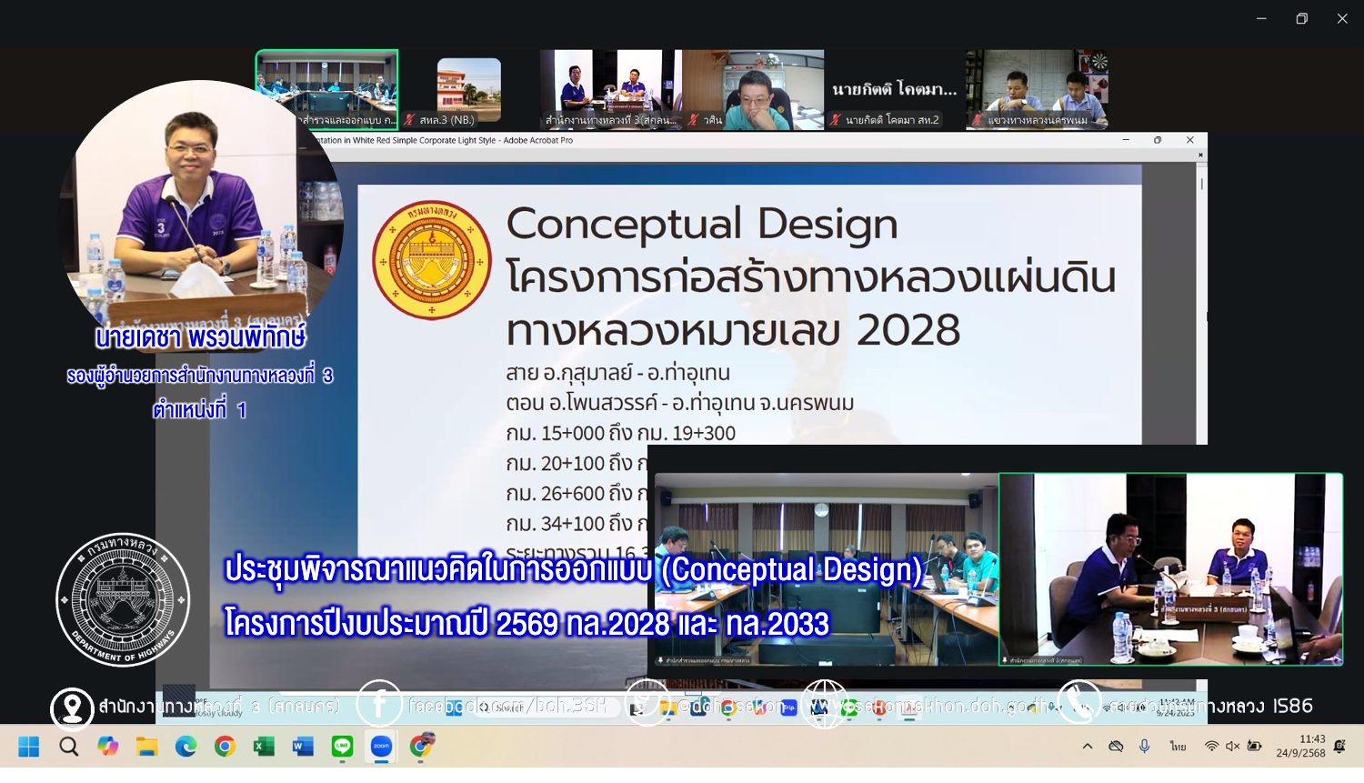This screenshot has width=1364, height=783.
Task: Click the Windows taskbar search icon
Action: pyautogui.click(x=68, y=747)
